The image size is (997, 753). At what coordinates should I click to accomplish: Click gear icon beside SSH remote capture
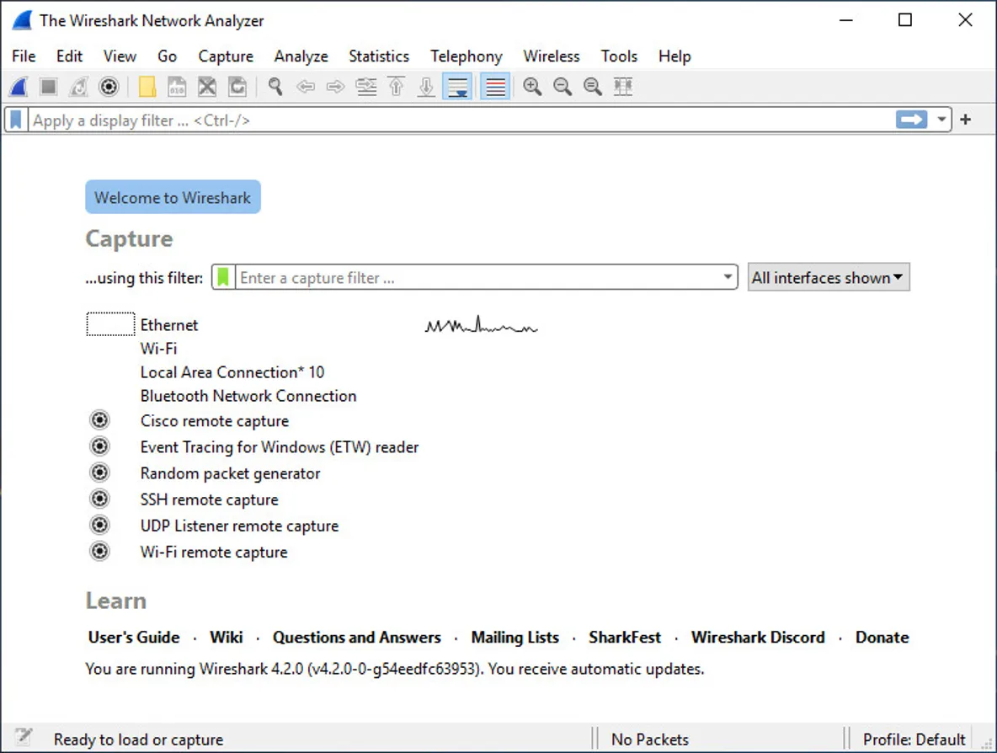[100, 499]
